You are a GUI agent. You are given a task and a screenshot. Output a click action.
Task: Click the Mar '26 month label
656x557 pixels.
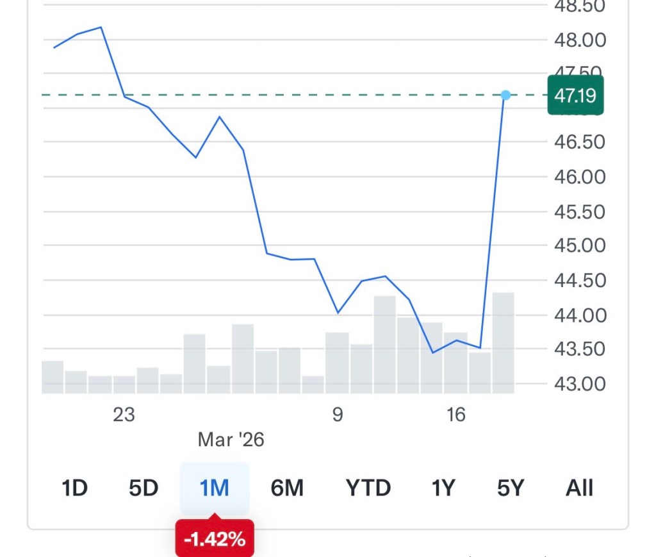(231, 440)
